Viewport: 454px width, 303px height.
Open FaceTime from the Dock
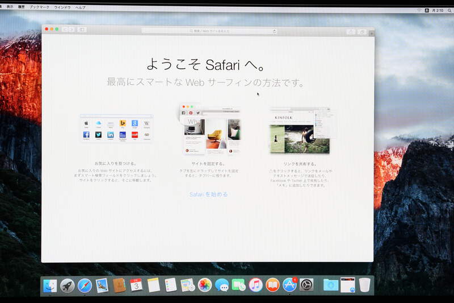pos(238,285)
